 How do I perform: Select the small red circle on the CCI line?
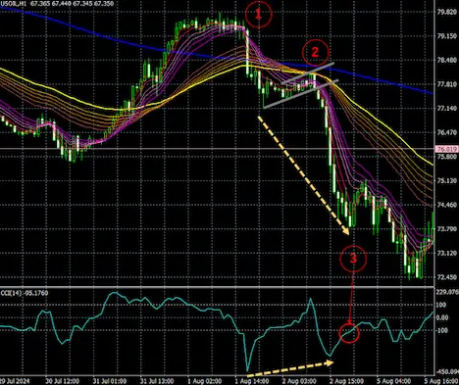349,333
